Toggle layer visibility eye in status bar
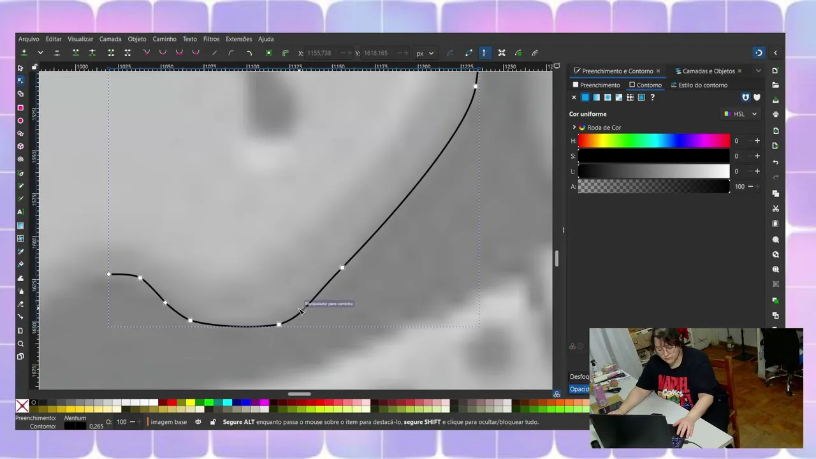Screen dimensions: 816x459 coord(198,422)
